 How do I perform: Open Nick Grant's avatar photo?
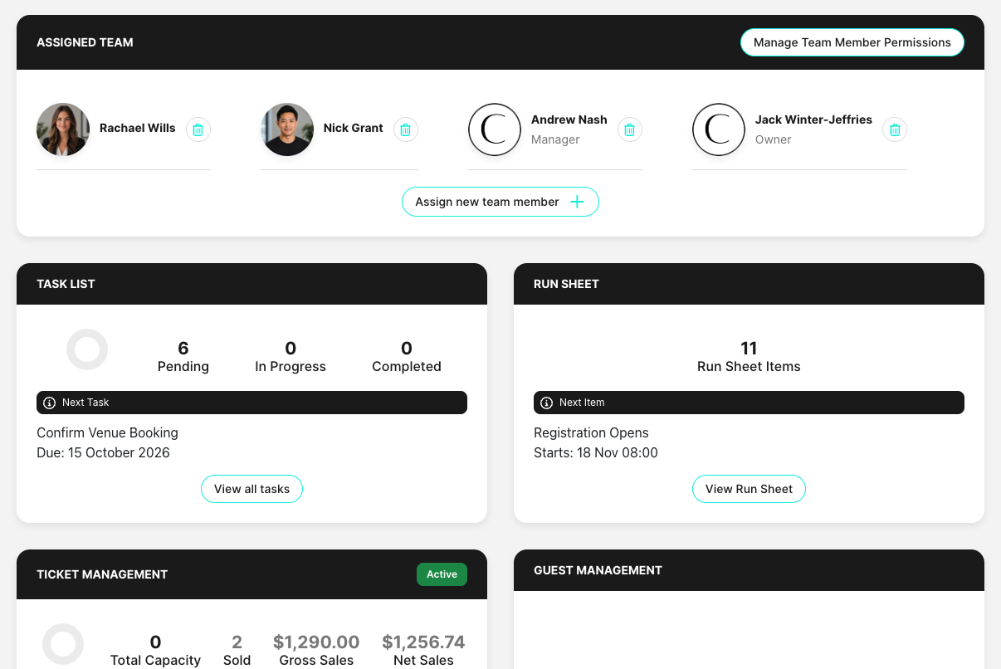[287, 129]
